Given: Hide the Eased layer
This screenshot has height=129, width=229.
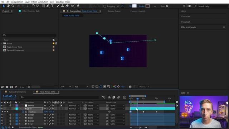Looking at the screenshot, I should [2, 118].
